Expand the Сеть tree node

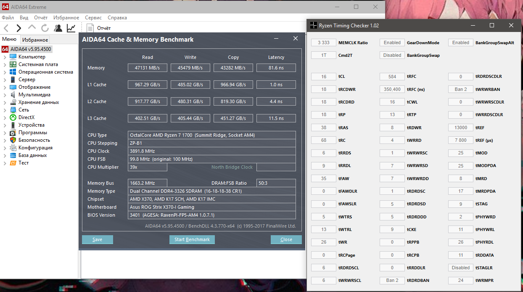[x=5, y=110]
